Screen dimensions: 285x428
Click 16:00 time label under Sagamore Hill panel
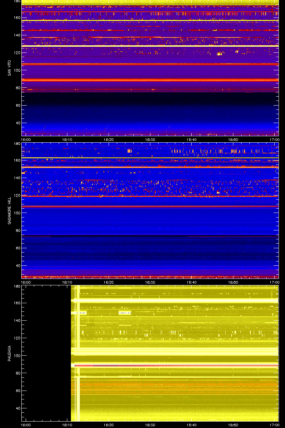26,282
